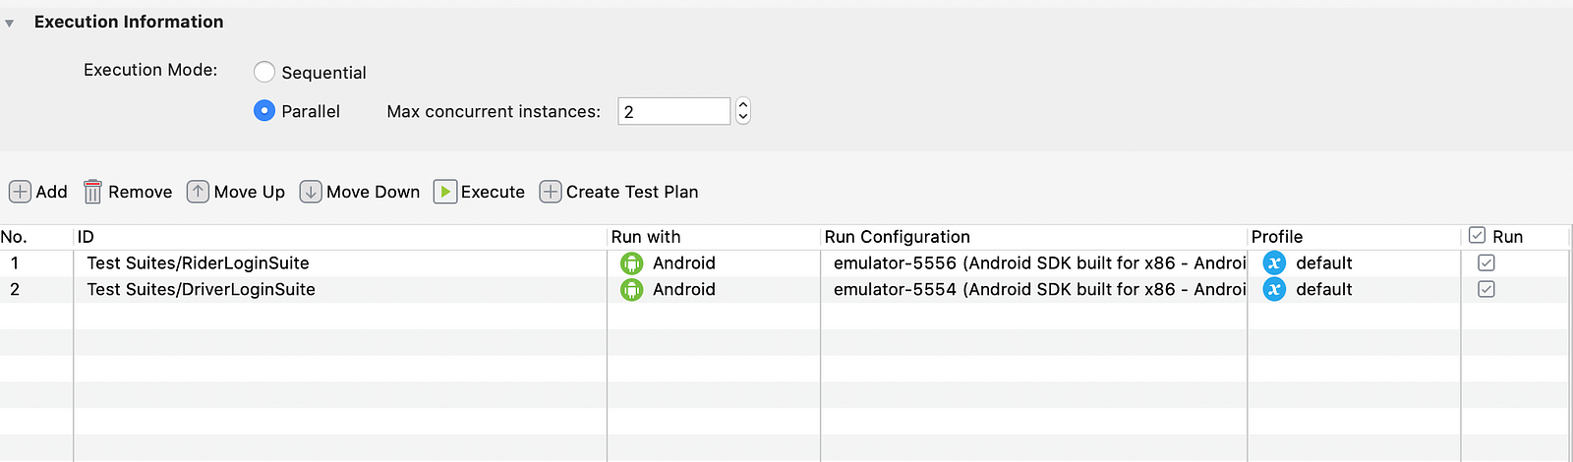Click default profile icon for RiderLoginSuite

point(1274,263)
